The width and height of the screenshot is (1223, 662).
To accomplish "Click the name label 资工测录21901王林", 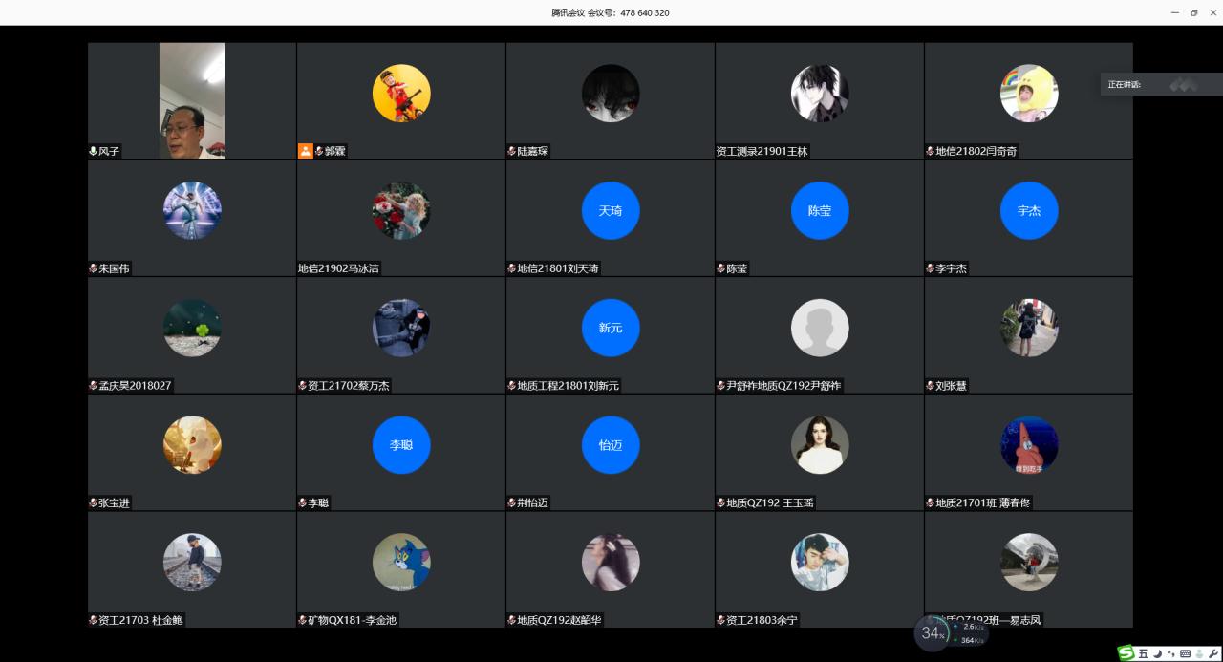I will pyautogui.click(x=762, y=151).
